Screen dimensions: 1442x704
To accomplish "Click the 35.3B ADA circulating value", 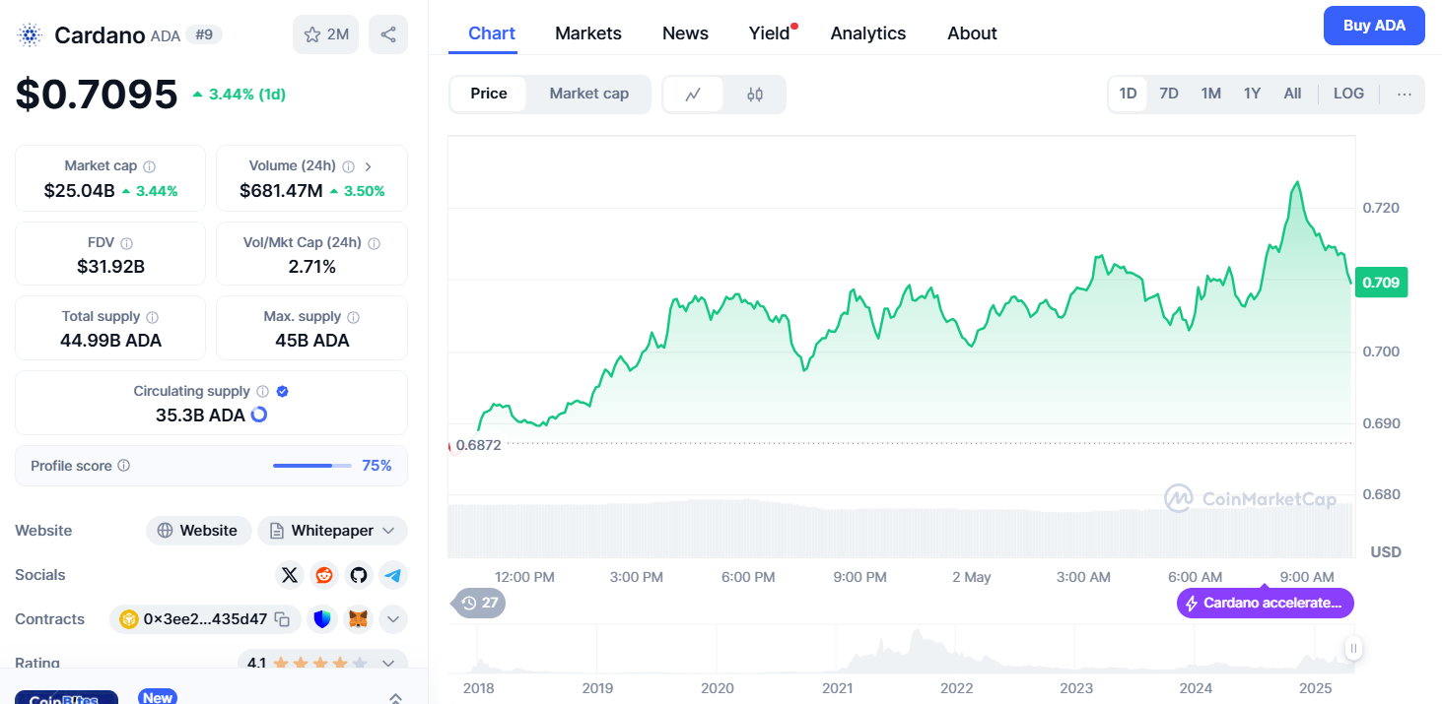I will tap(200, 416).
